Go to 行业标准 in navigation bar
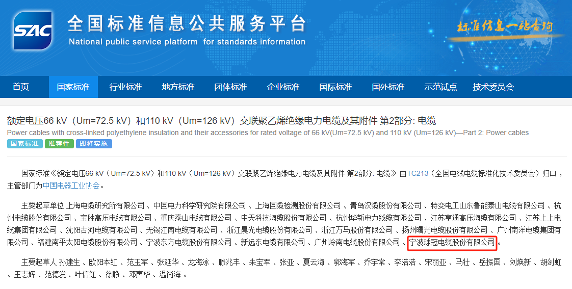This screenshot has height=289, width=572. point(126,87)
